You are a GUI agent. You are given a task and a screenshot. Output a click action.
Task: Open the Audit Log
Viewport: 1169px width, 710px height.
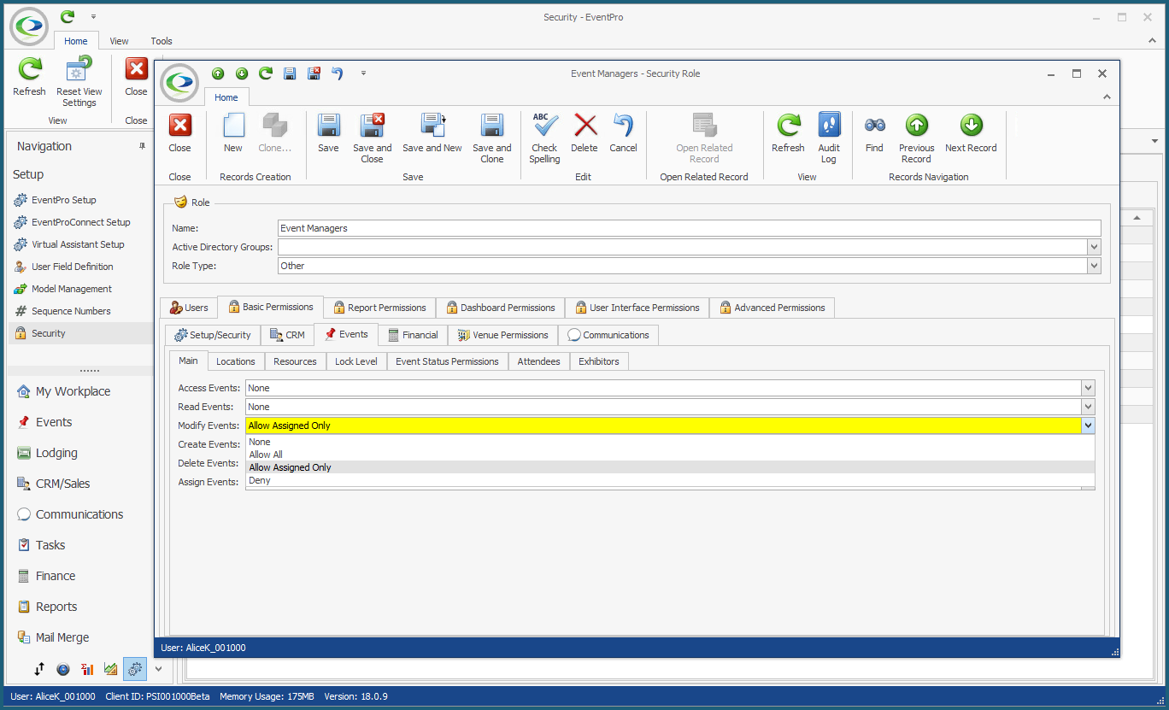point(829,138)
